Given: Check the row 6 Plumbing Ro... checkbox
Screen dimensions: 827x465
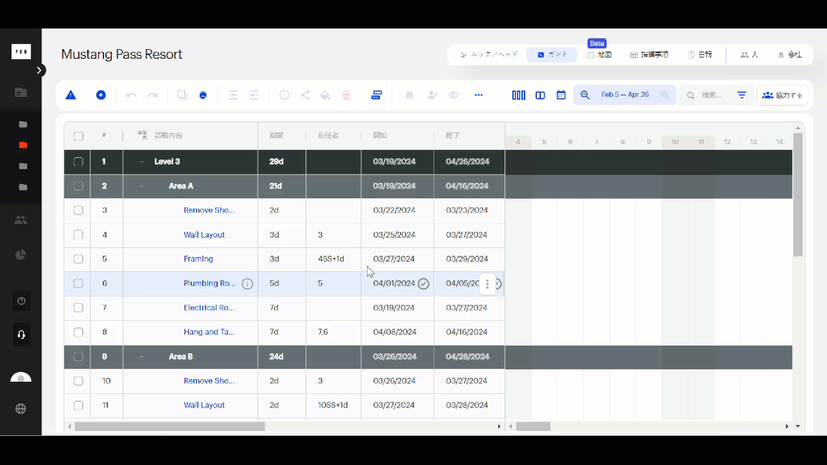Looking at the screenshot, I should pos(78,283).
